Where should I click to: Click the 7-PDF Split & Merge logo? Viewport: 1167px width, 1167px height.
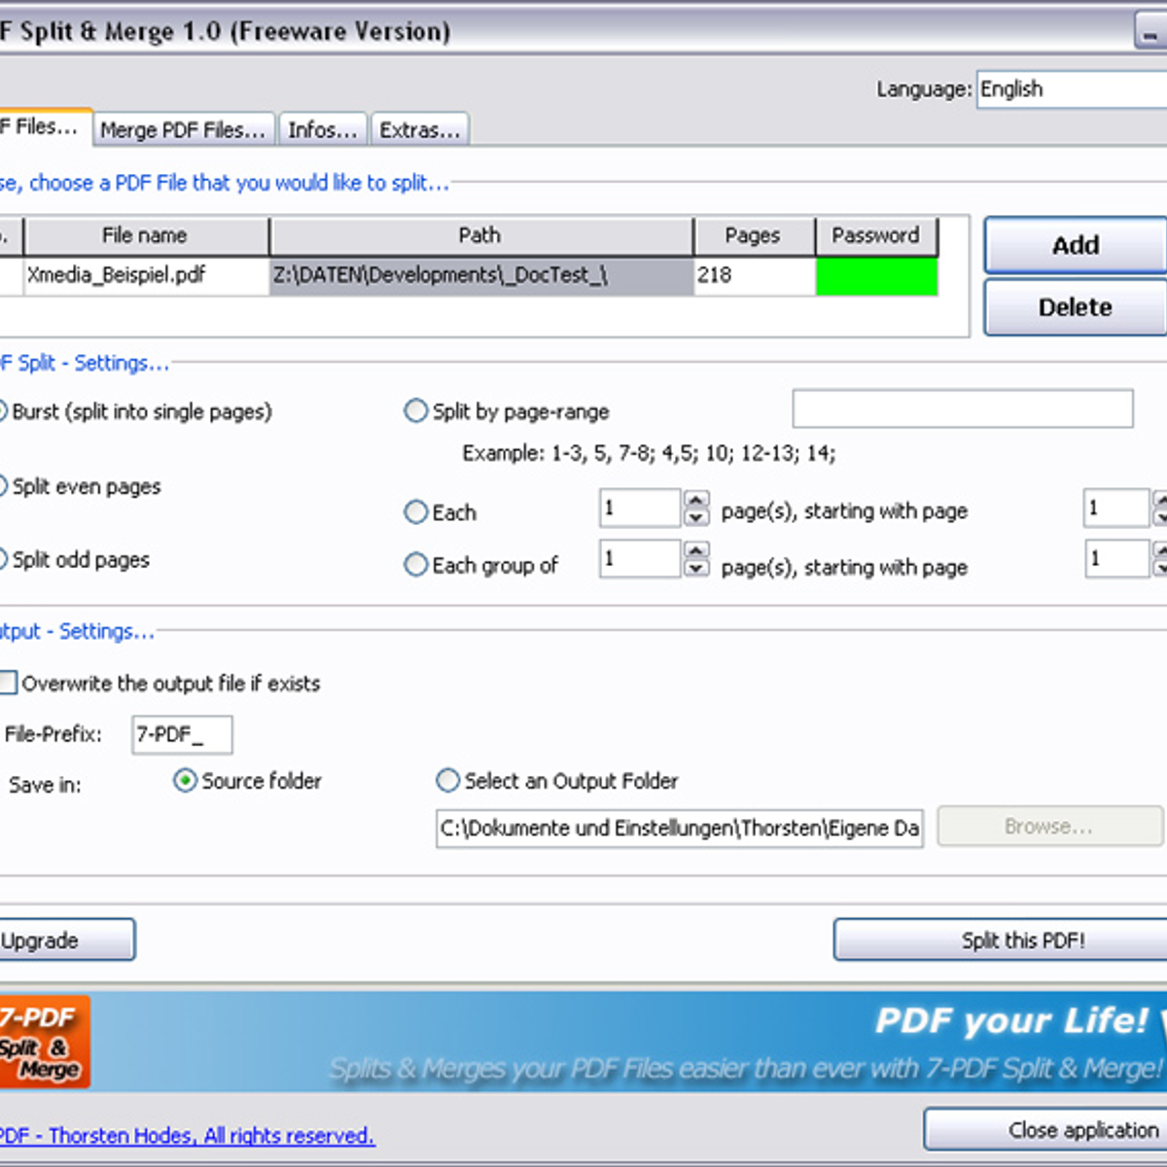(x=44, y=1043)
